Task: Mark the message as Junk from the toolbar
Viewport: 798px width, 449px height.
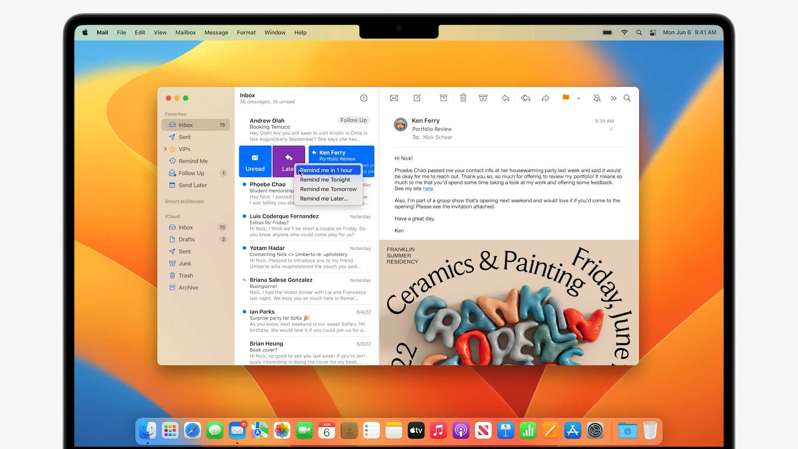Action: [483, 98]
